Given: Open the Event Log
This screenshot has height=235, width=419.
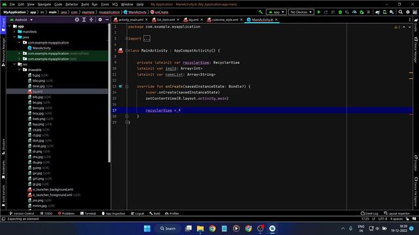Looking at the screenshot, I should pyautogui.click(x=369, y=213).
